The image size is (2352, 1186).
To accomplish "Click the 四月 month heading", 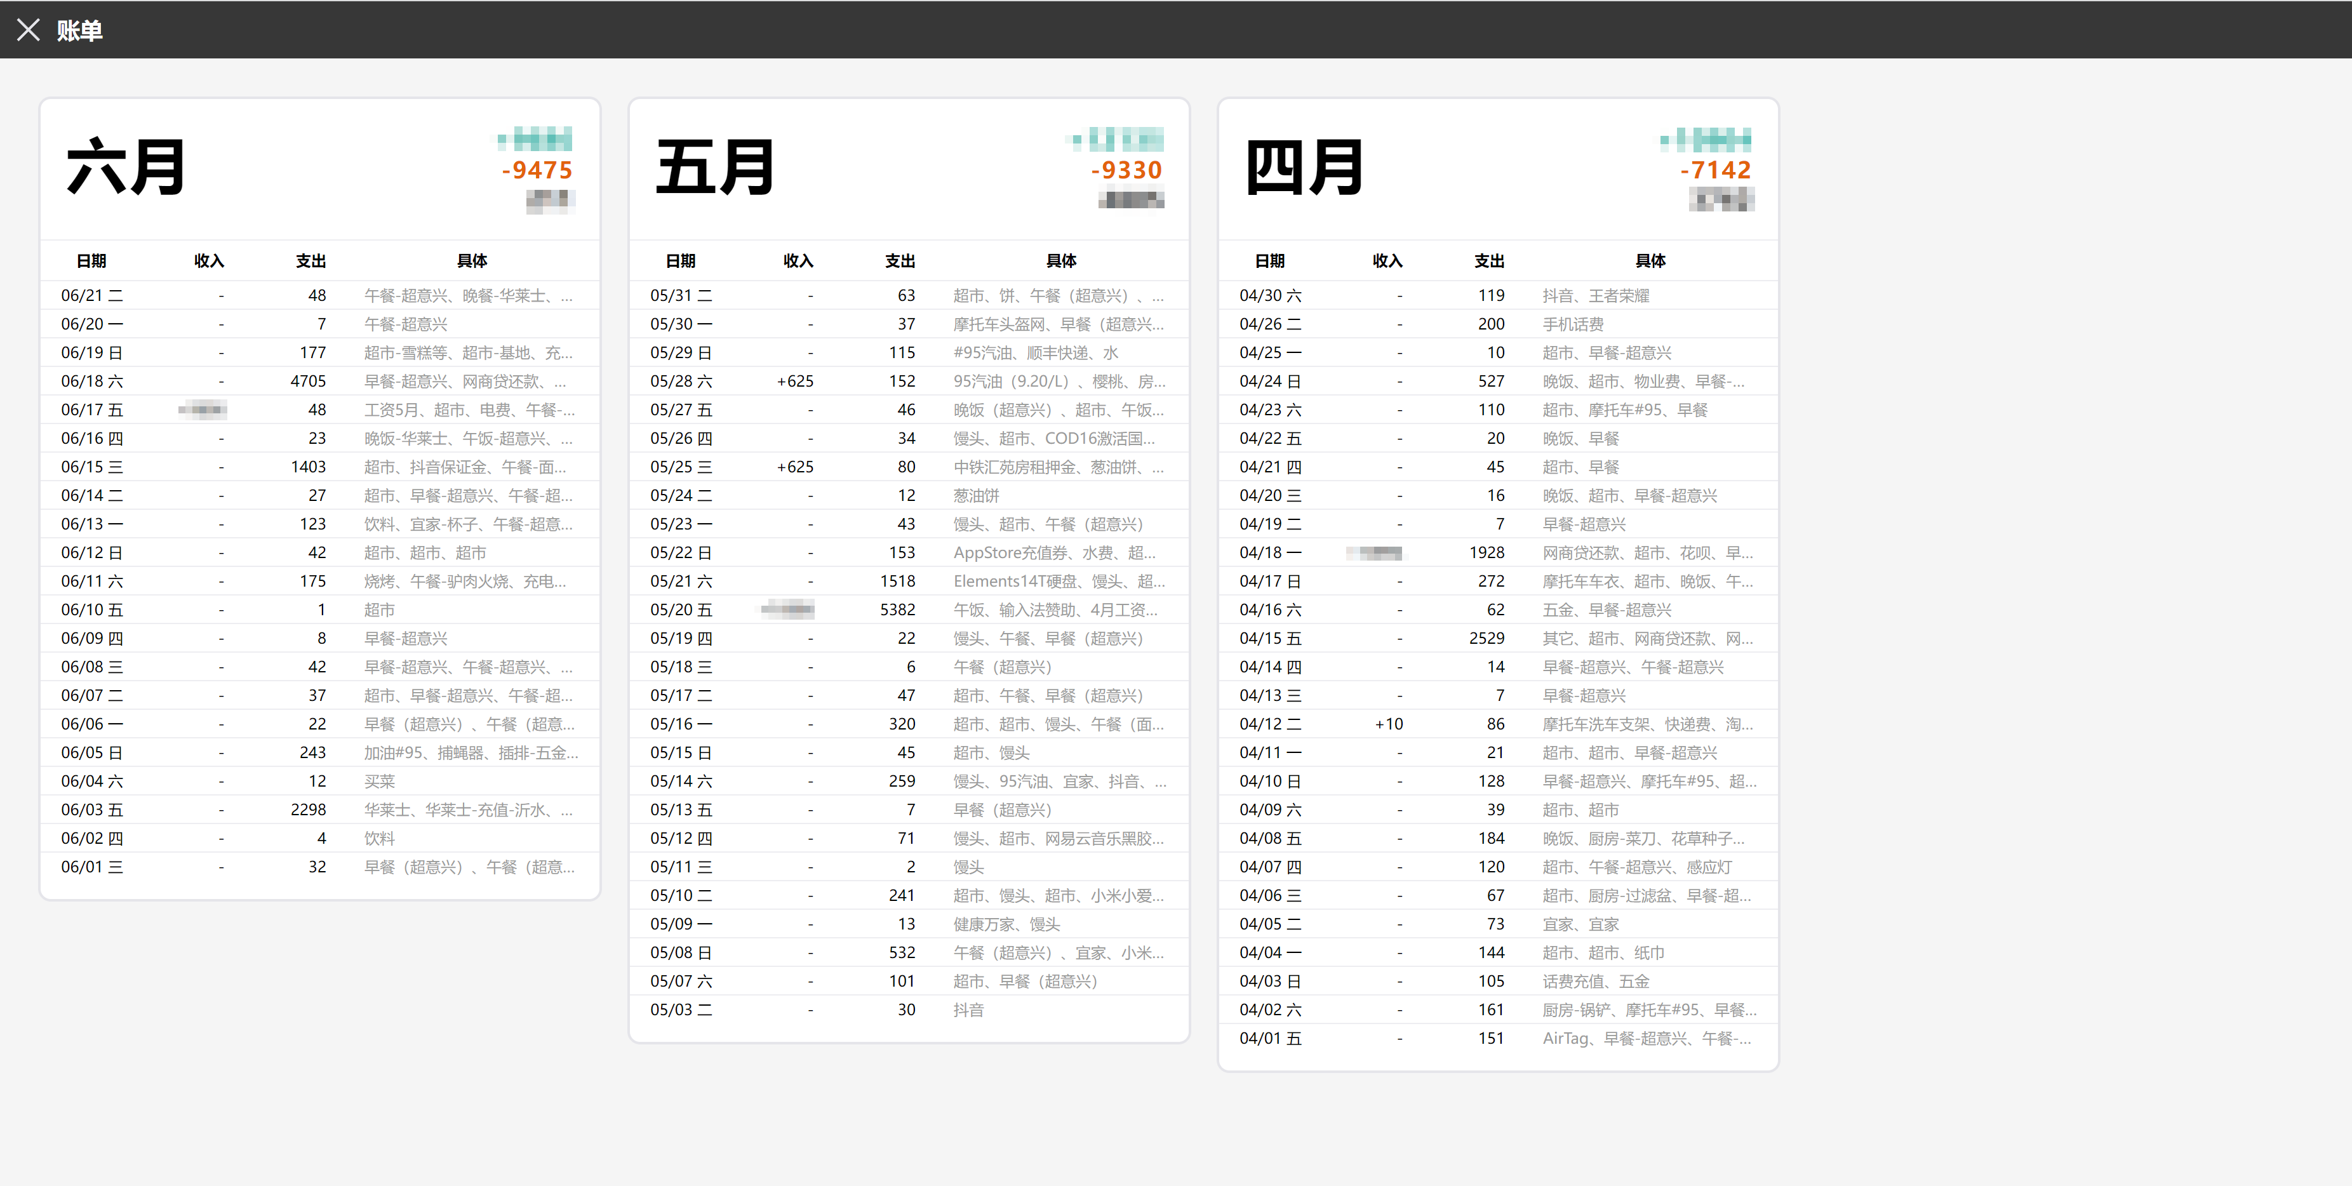I will pyautogui.click(x=1304, y=168).
